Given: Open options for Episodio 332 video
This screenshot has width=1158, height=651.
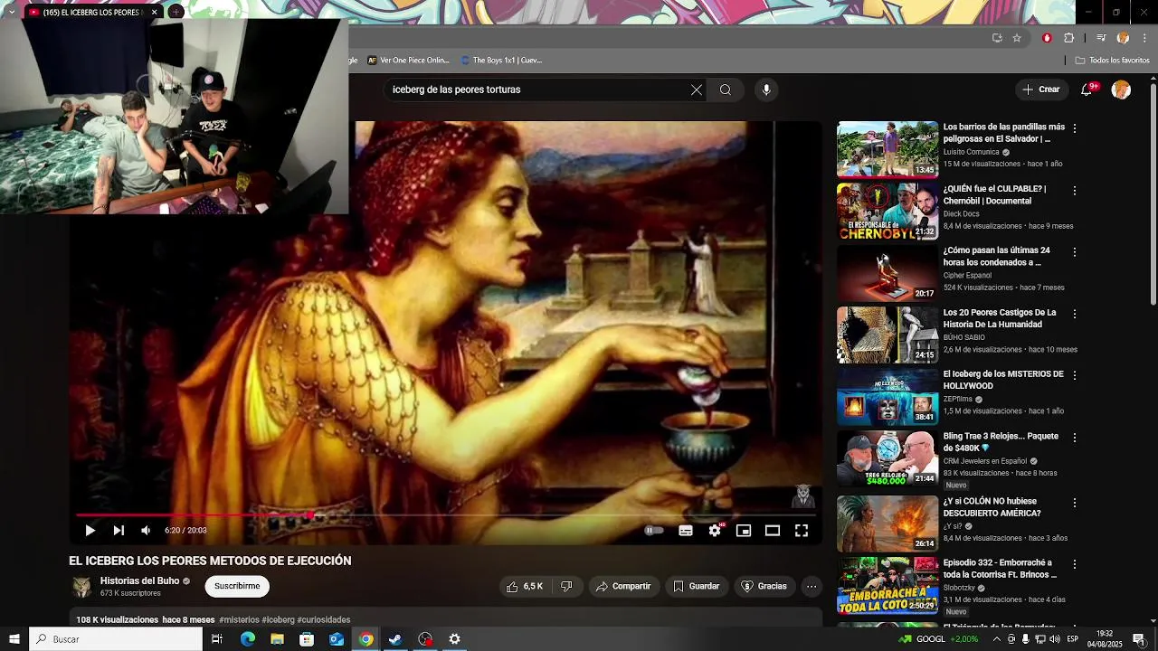Looking at the screenshot, I should point(1075,564).
